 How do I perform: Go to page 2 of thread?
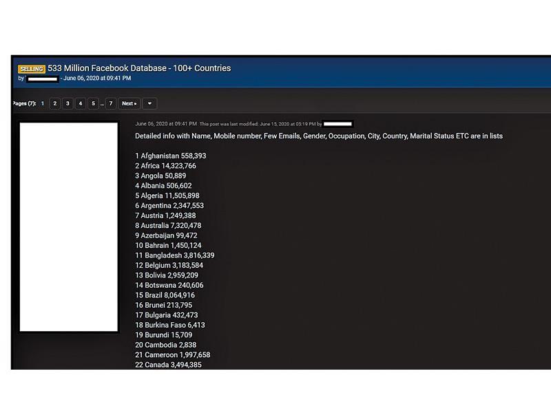coord(55,103)
